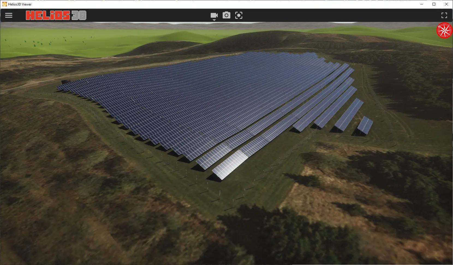
Task: Close the Helios3D Viewer window
Action: [446, 4]
